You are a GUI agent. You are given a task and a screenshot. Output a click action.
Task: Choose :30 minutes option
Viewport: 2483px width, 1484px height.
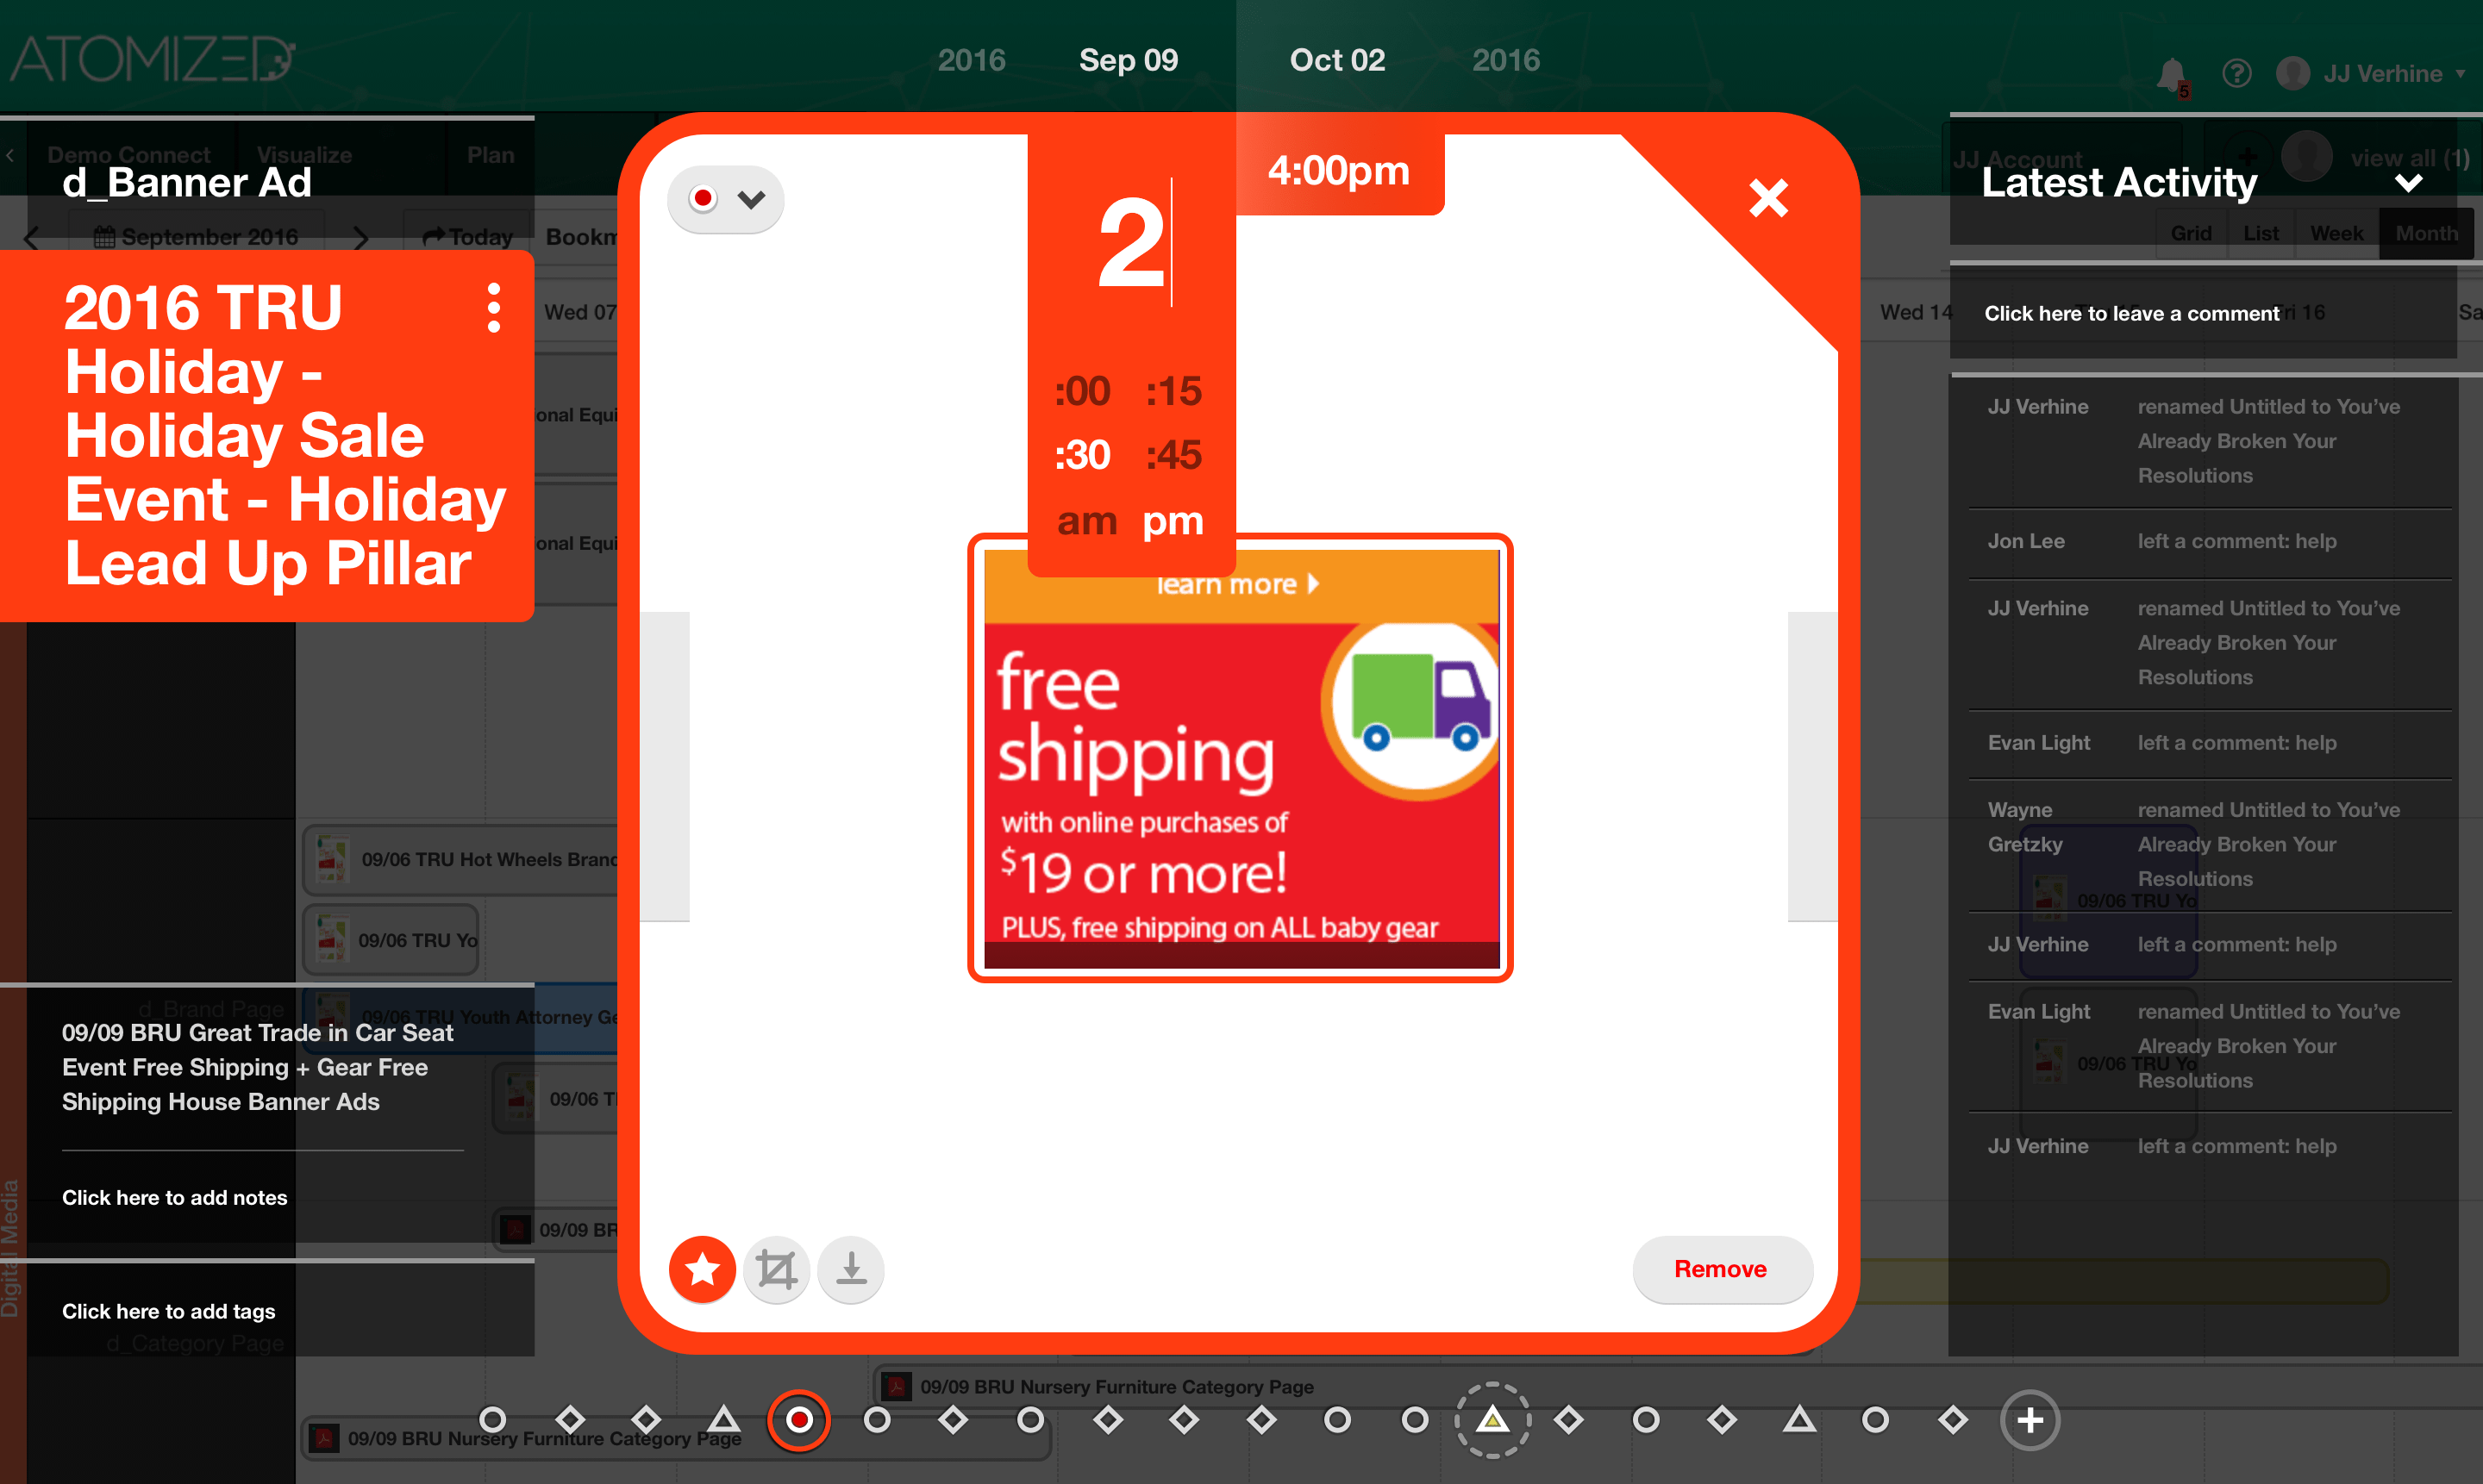[1083, 455]
